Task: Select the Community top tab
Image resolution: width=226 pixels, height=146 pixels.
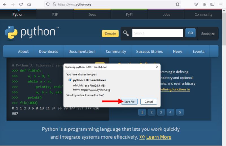Action: [x=203, y=14]
